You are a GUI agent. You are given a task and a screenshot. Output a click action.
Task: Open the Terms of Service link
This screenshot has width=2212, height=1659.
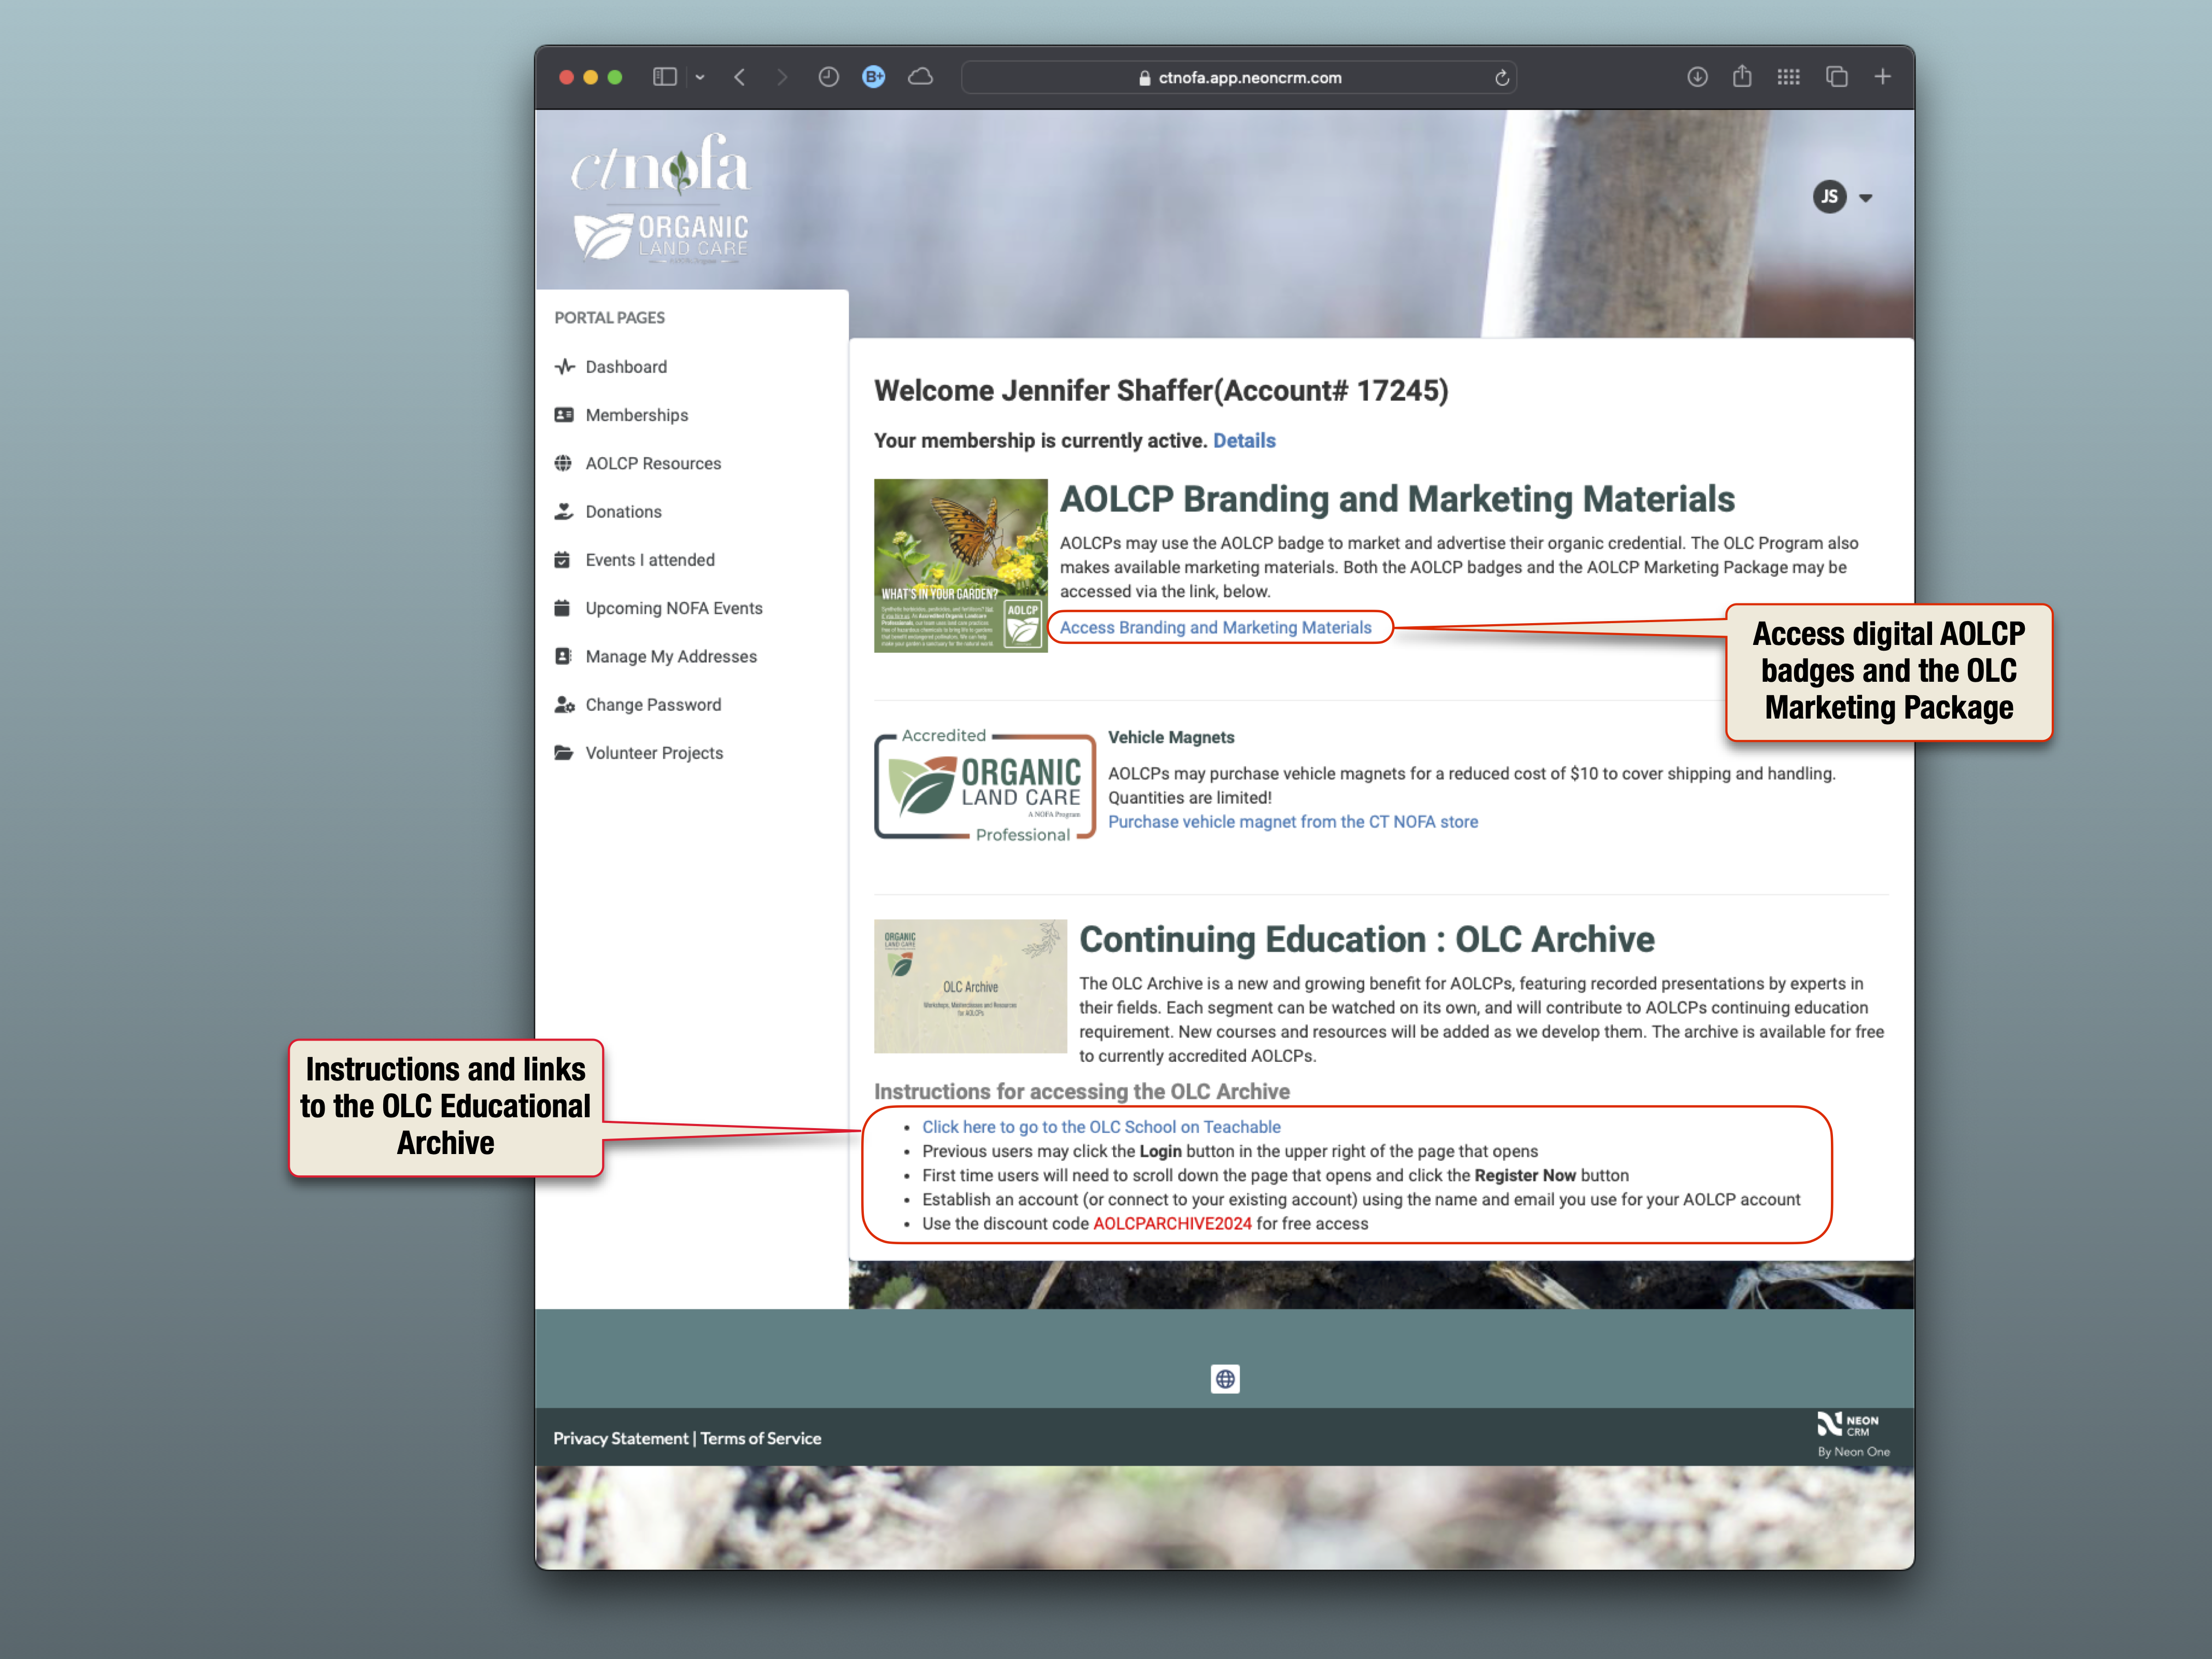[760, 1439]
